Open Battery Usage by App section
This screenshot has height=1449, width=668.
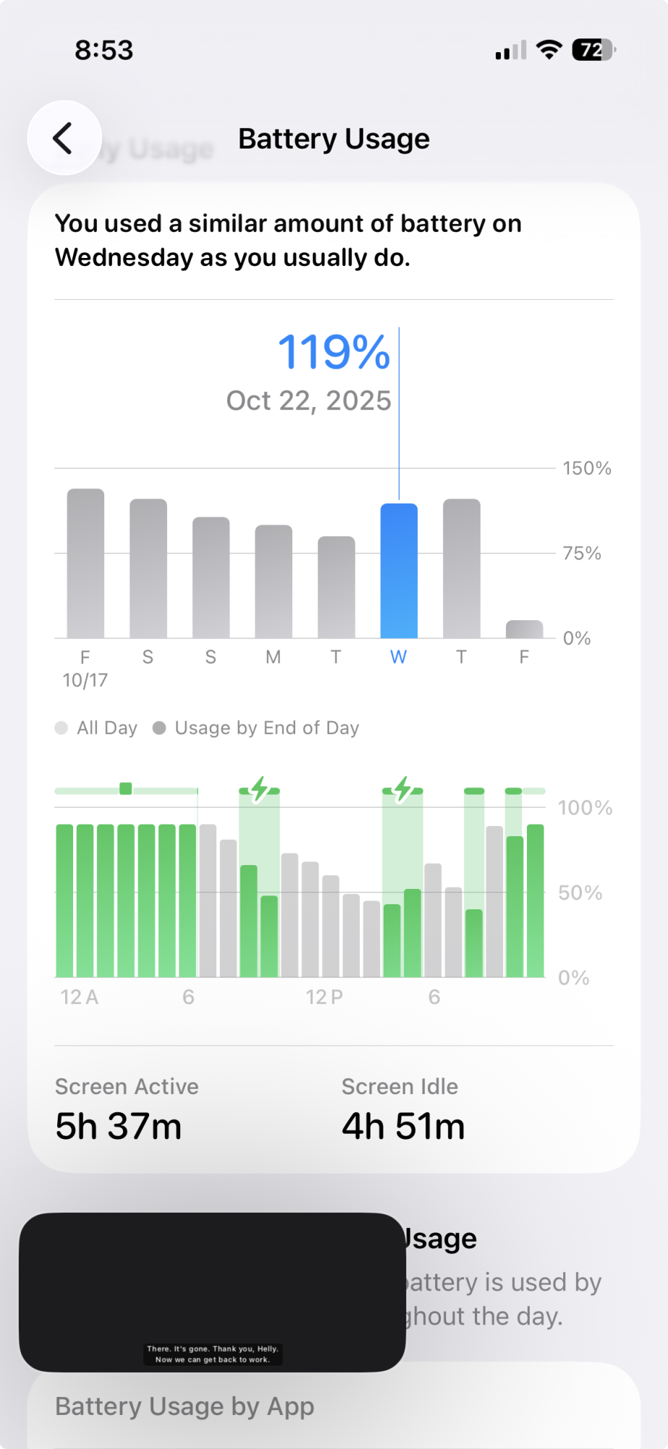(x=185, y=1406)
